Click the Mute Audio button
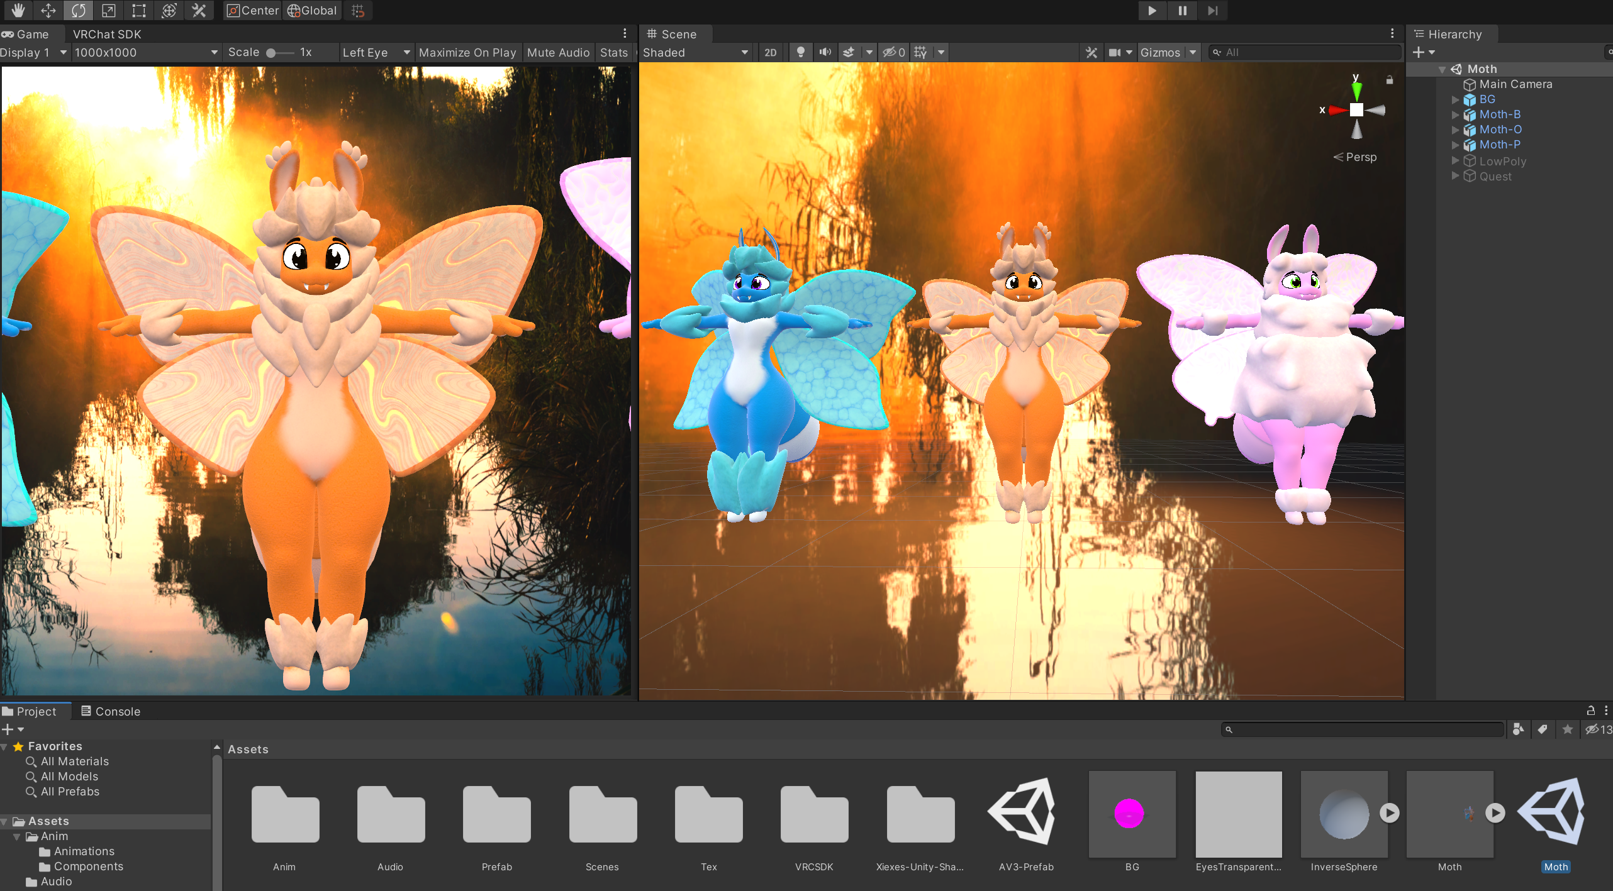Image resolution: width=1613 pixels, height=891 pixels. [558, 53]
